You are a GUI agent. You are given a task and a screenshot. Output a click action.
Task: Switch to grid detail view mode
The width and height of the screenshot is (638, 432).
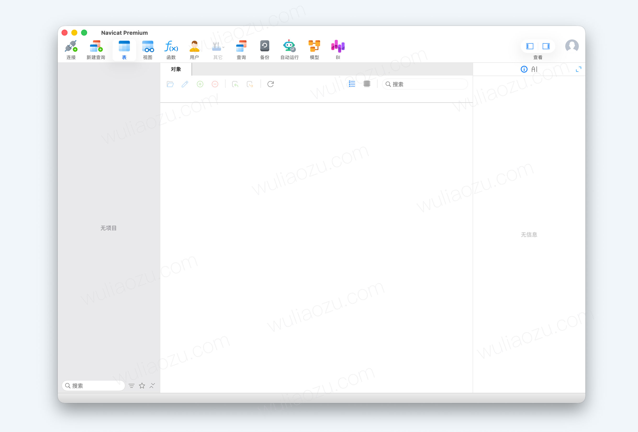pyautogui.click(x=367, y=84)
